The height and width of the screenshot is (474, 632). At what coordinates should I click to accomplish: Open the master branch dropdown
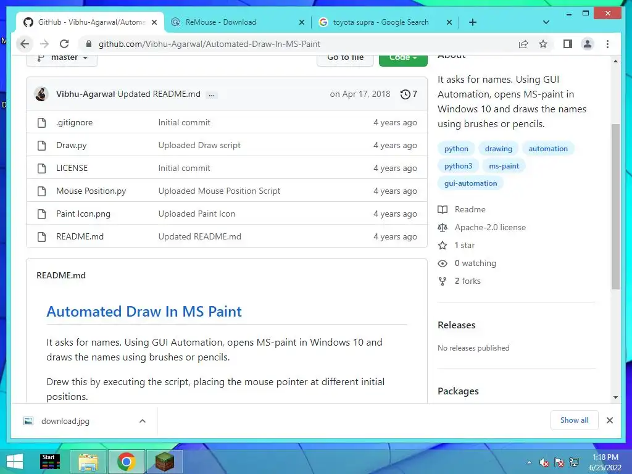(x=62, y=57)
